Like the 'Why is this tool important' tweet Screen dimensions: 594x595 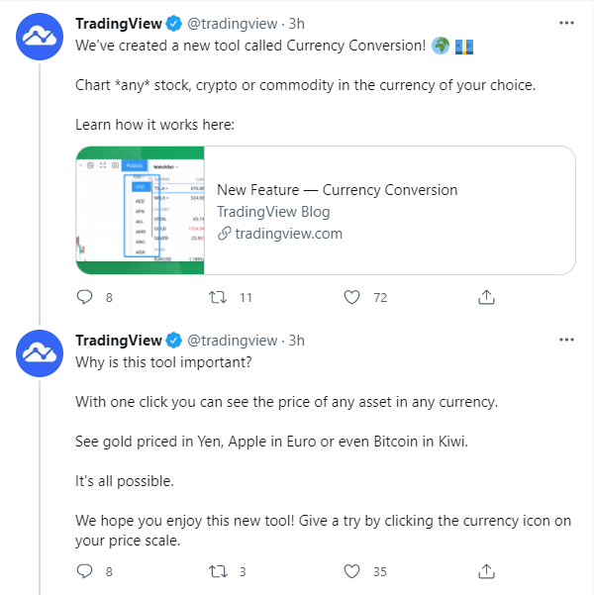pyautogui.click(x=351, y=571)
